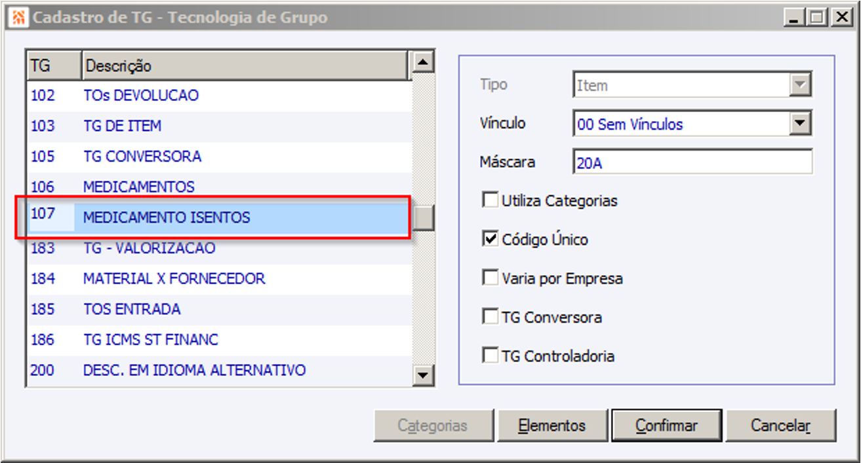The height and width of the screenshot is (463, 861).
Task: Select row 106 MEDICAMENTOS
Action: coord(139,187)
